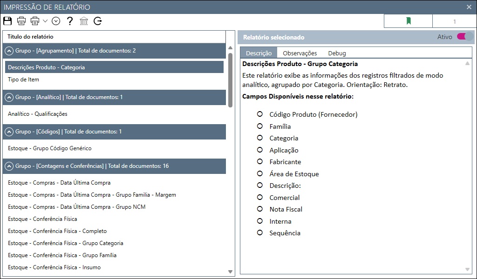
Task: Click the description panel scroll up arrow
Action: (x=467, y=63)
